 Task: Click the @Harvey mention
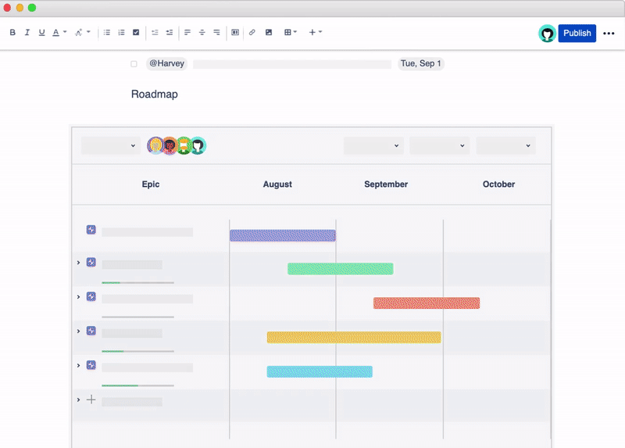(166, 63)
